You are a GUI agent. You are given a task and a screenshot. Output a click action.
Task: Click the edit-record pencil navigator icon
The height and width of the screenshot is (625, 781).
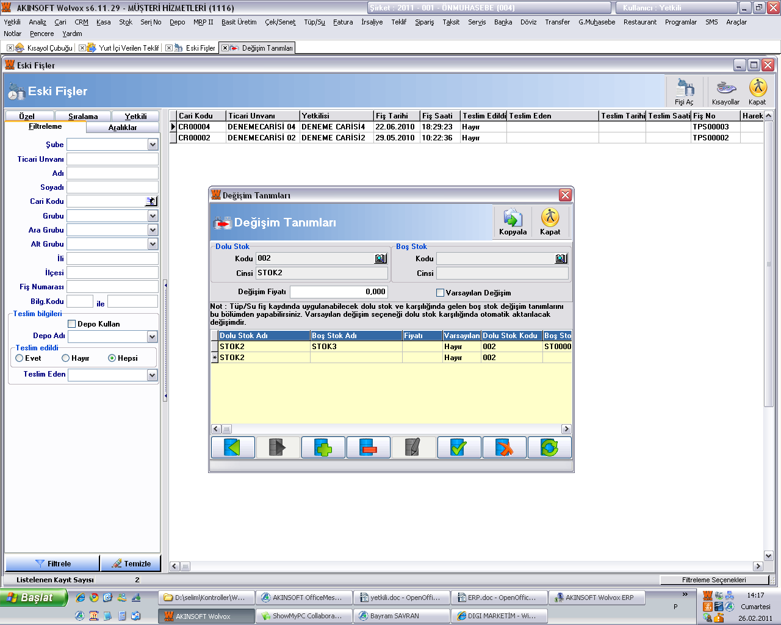(x=414, y=447)
